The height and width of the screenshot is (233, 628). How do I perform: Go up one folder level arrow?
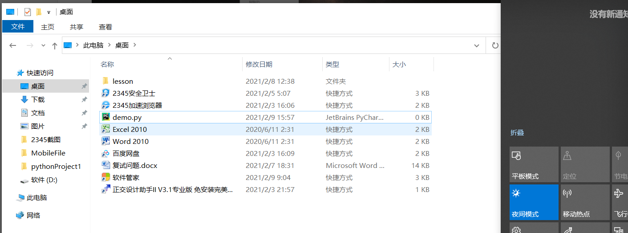[55, 45]
